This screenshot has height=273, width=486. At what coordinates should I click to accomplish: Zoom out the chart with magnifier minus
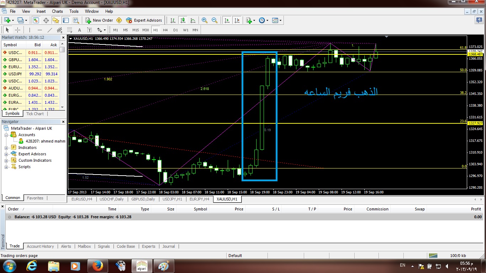tap(215, 20)
